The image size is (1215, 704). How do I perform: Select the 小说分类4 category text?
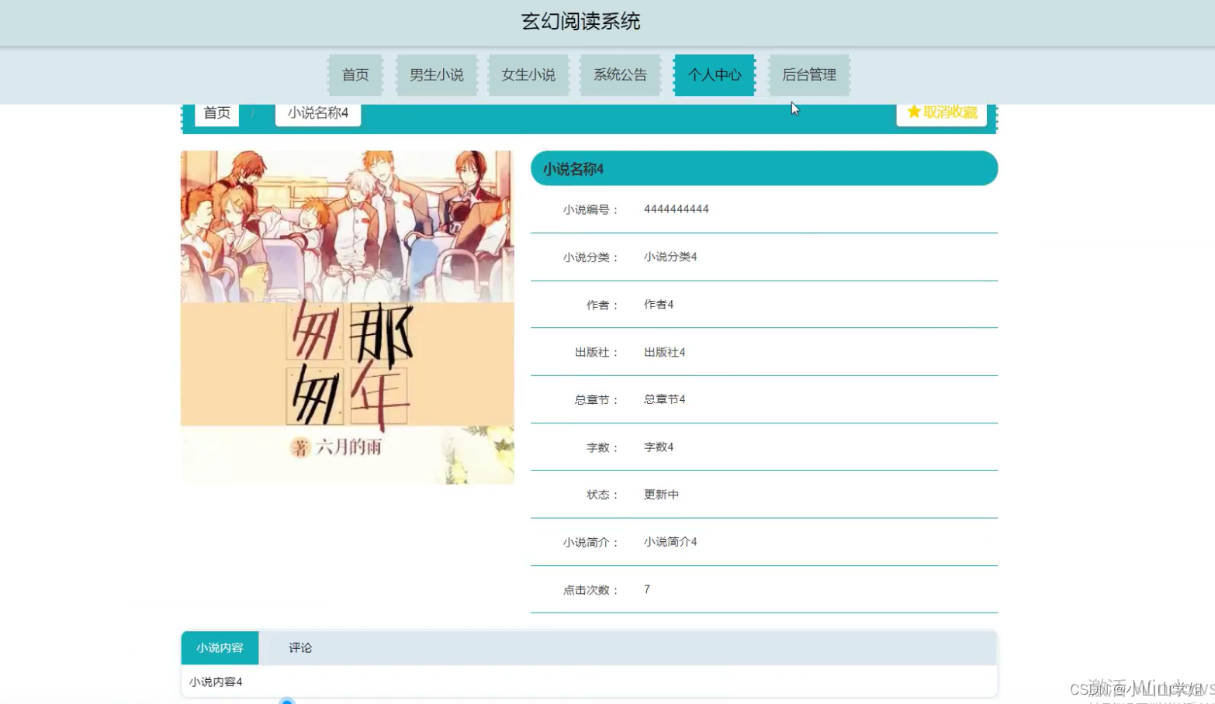click(669, 257)
